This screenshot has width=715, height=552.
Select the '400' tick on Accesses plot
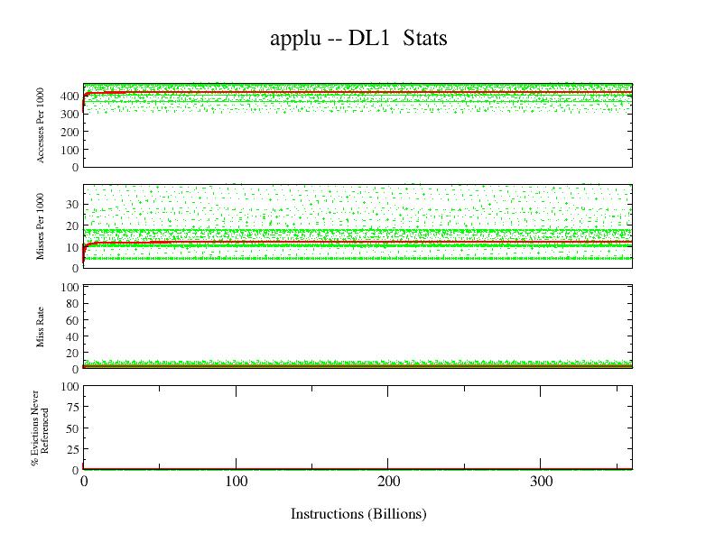click(69, 96)
